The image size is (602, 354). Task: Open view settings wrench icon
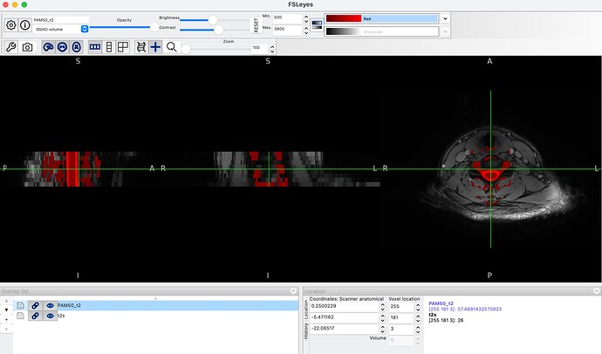click(11, 47)
